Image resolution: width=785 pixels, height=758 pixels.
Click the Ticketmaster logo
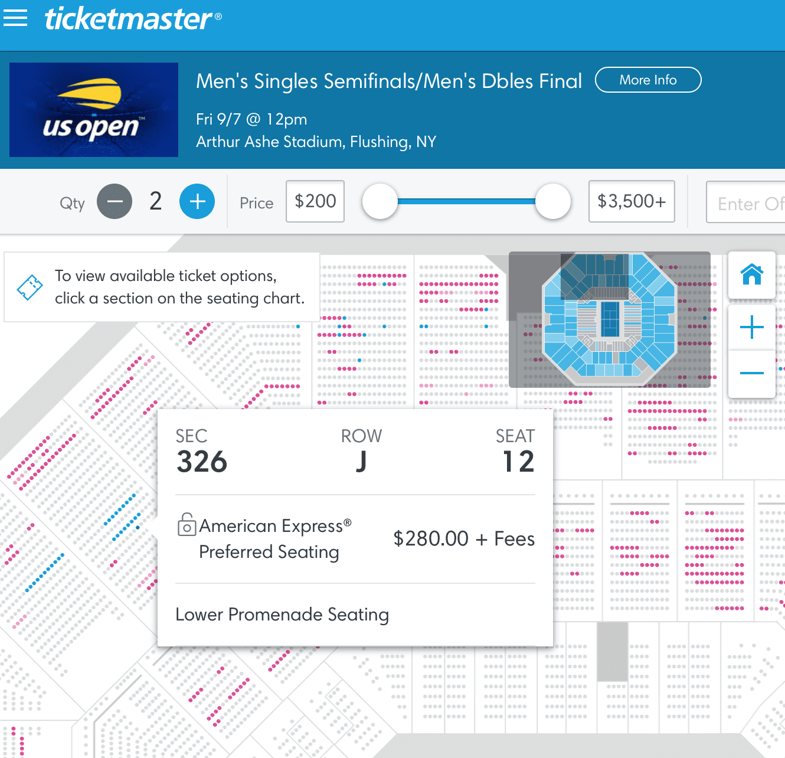coord(130,19)
